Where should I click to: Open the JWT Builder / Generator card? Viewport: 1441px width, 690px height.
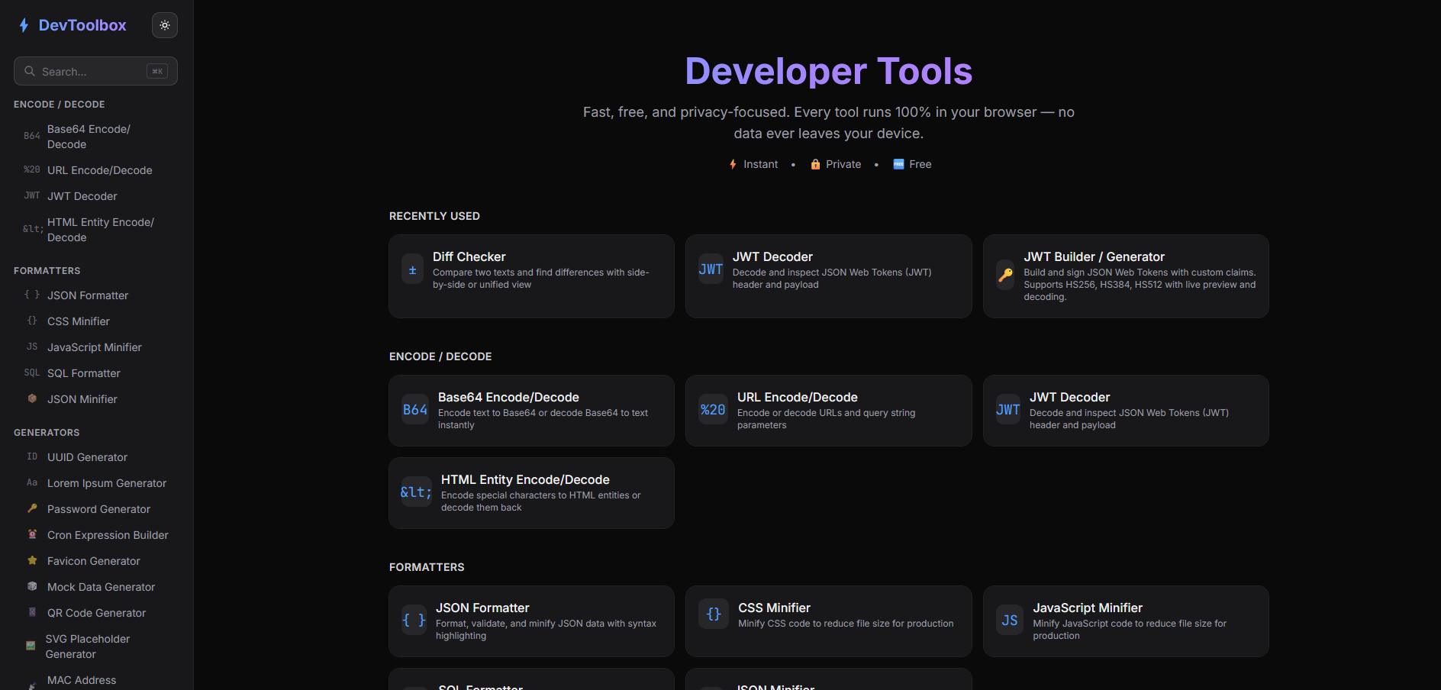tap(1125, 276)
